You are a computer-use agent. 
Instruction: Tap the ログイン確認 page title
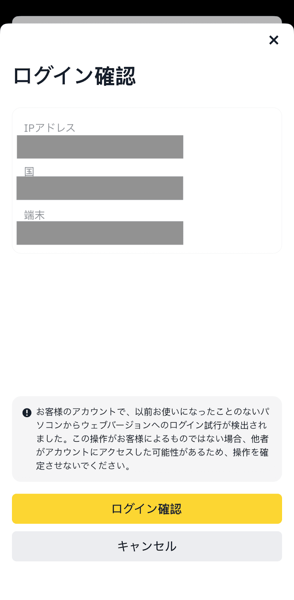[x=75, y=76]
